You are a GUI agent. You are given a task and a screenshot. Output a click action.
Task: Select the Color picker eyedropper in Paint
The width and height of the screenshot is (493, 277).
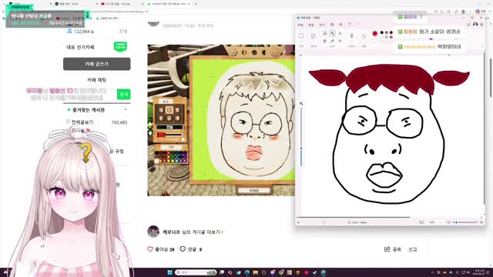pyautogui.click(x=332, y=41)
